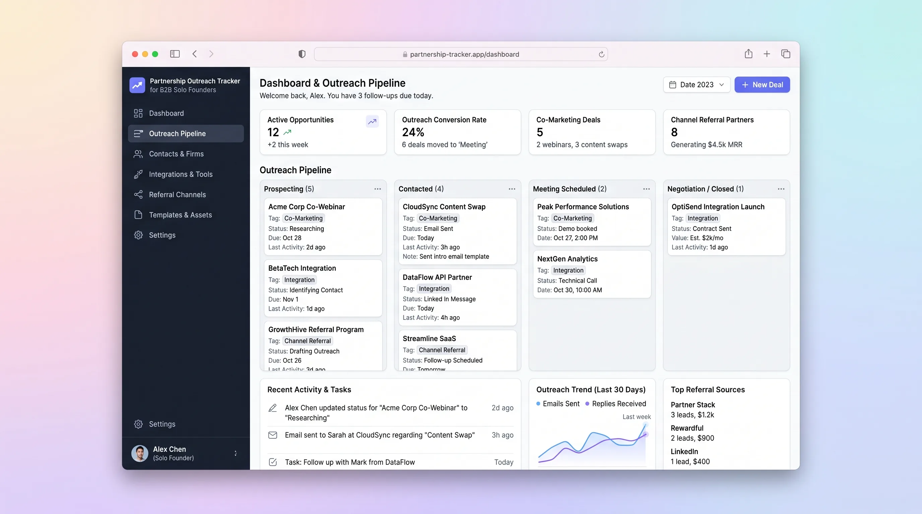Click the Email sent to Sarah activity entry
The width and height of the screenshot is (922, 514).
390,435
